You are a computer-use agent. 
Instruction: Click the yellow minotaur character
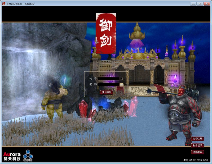point(54,101)
